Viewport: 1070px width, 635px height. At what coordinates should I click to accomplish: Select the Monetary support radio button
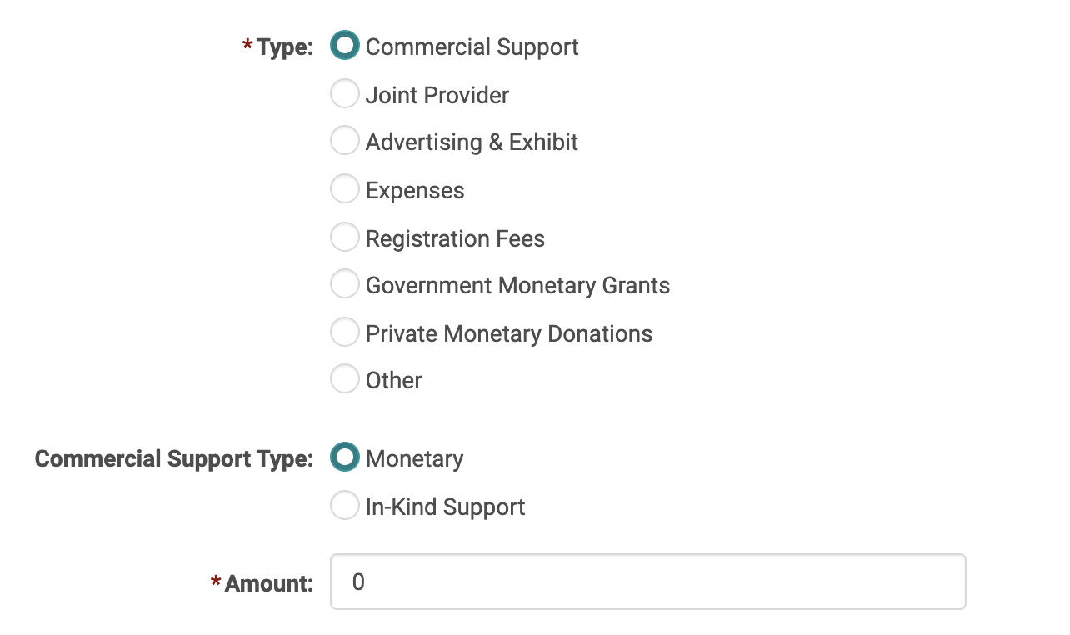coord(344,457)
